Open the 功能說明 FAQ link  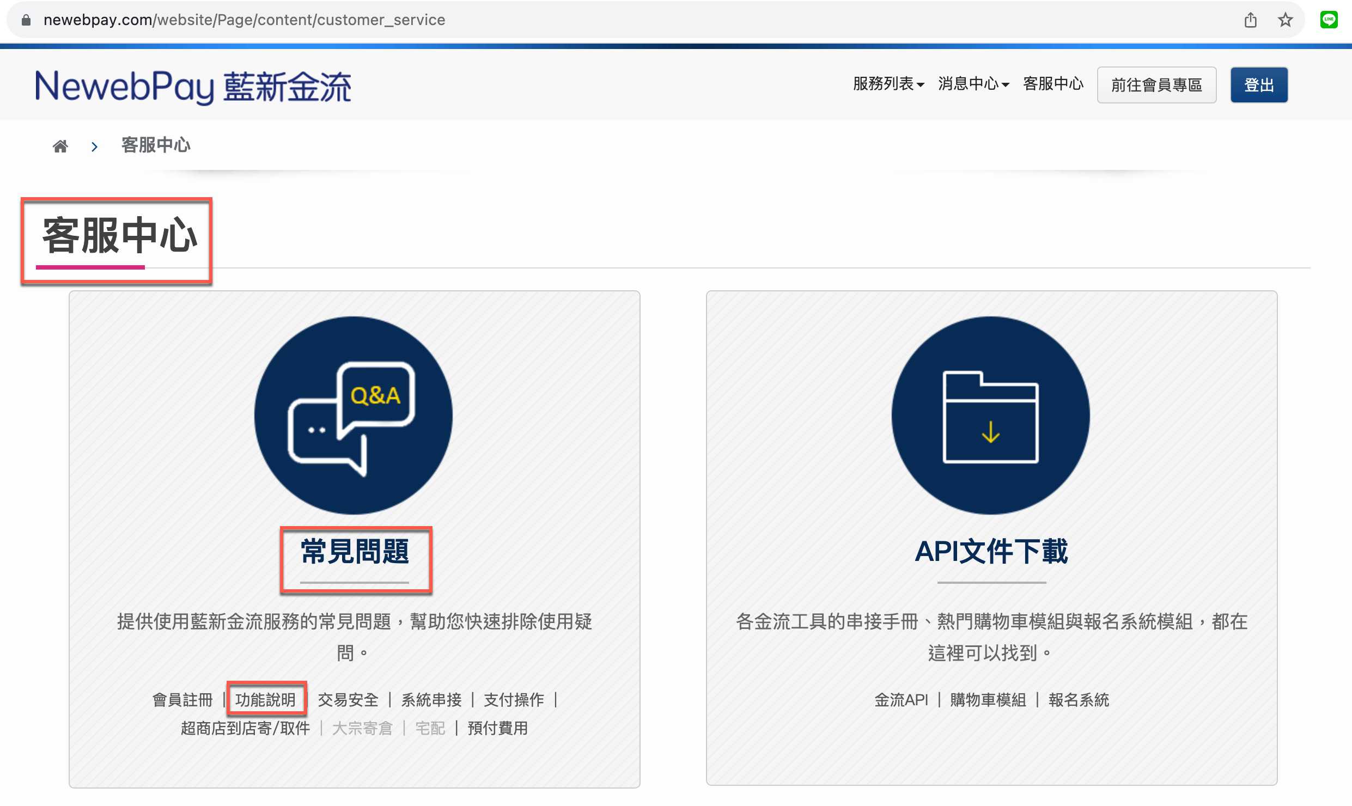266,700
